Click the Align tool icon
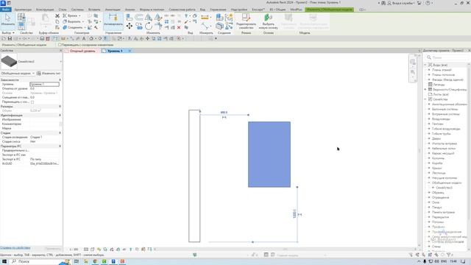 (x=130, y=17)
